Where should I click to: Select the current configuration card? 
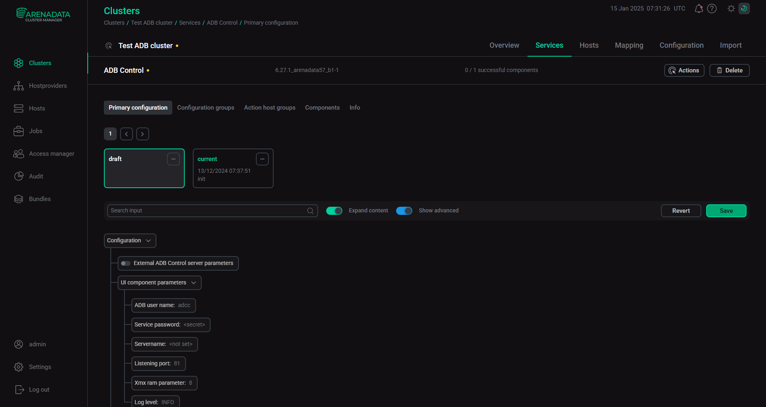click(x=233, y=168)
